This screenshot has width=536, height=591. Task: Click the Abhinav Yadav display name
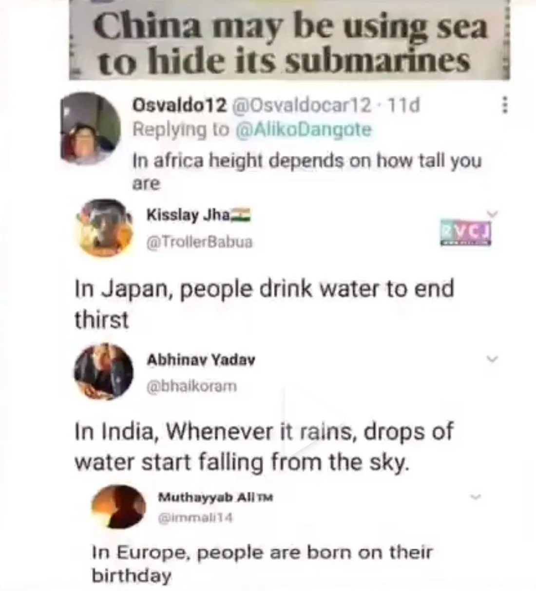(x=201, y=361)
